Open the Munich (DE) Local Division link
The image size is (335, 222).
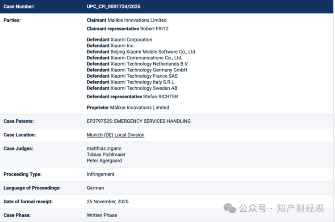[x=115, y=135]
